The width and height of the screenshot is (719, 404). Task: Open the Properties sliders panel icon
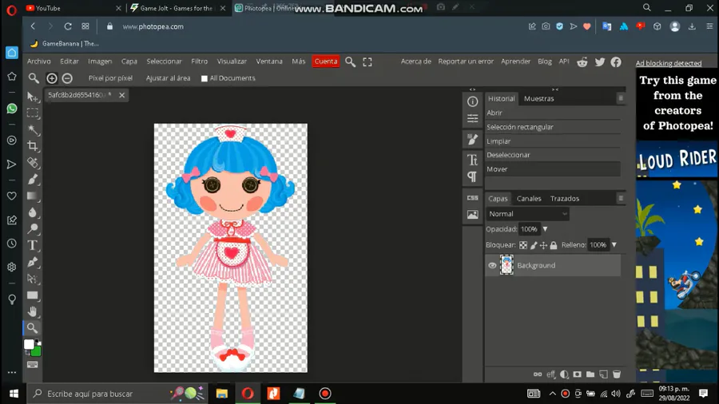[472, 119]
